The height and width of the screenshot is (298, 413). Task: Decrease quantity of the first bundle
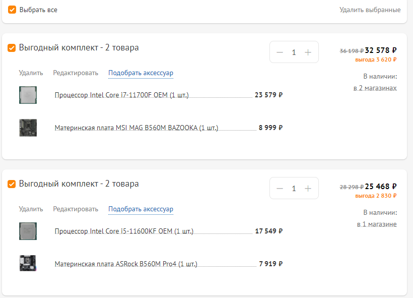pos(280,52)
